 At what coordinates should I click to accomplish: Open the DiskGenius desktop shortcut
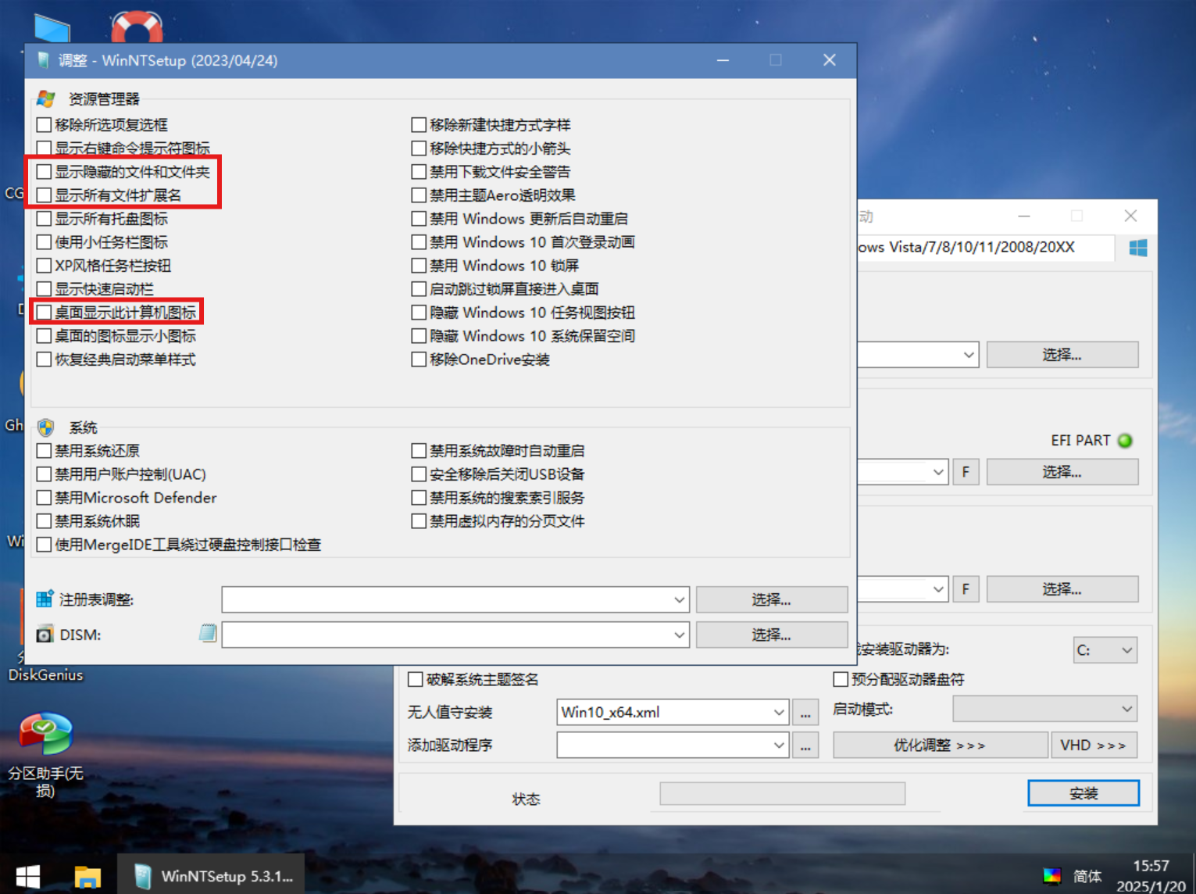tap(45, 674)
